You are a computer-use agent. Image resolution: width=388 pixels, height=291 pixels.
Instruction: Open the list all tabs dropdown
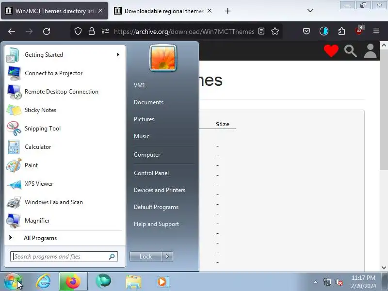point(310,11)
